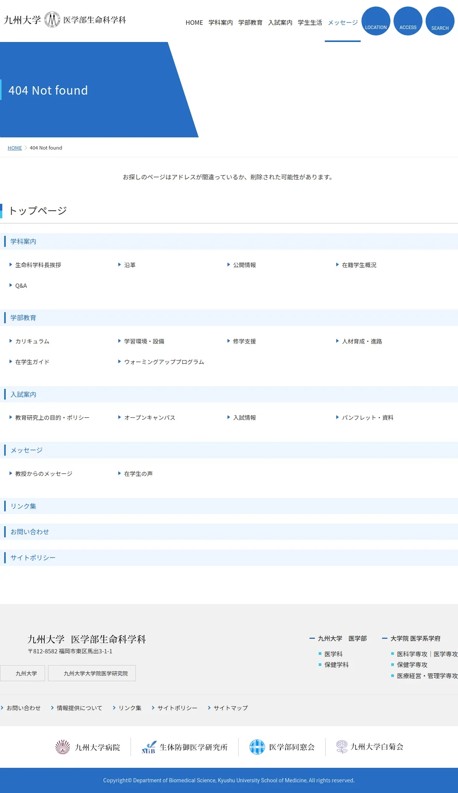Viewport: 458px width, 793px height.
Task: Select 学生生活 in the top navigation
Action: click(310, 23)
